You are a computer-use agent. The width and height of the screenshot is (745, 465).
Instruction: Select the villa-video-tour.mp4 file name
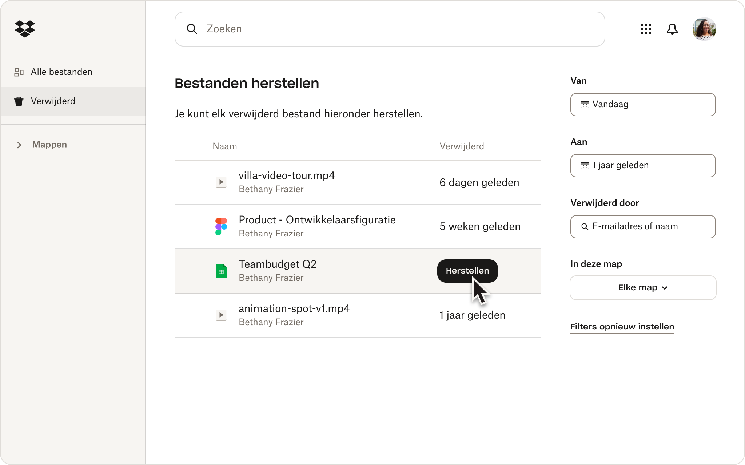pos(287,175)
